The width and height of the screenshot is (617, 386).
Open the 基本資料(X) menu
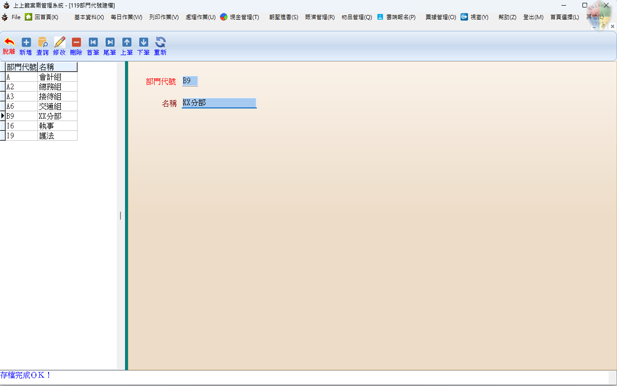[89, 17]
